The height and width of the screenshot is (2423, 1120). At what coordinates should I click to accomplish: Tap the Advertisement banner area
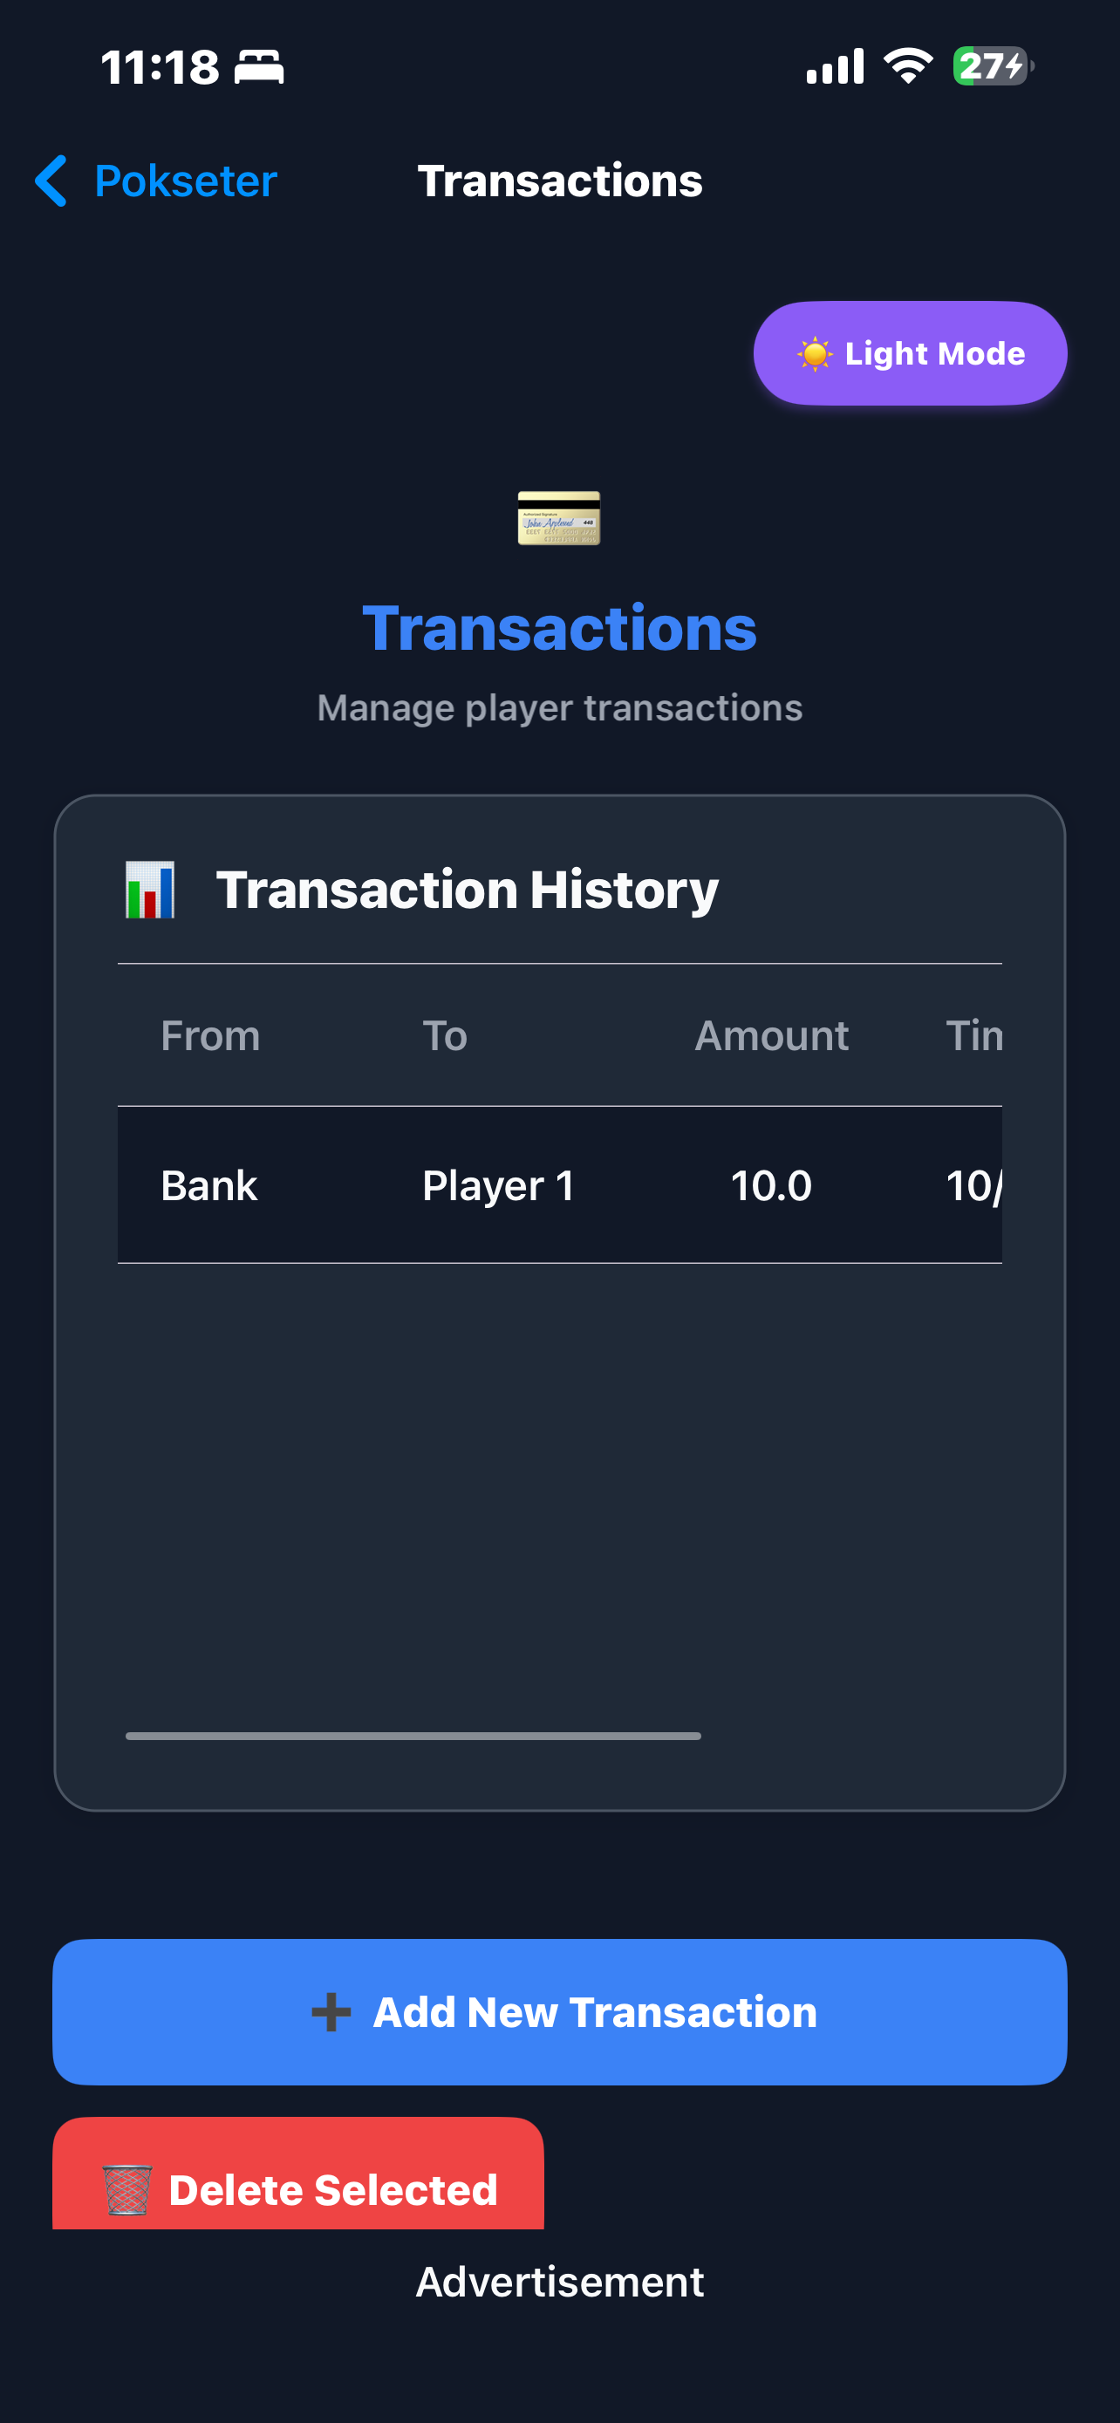click(559, 2282)
